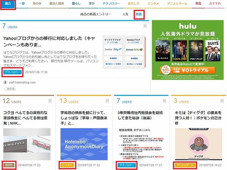Open the staff.hatenablog.com domain link
The width and height of the screenshot is (227, 170).
(x=22, y=82)
